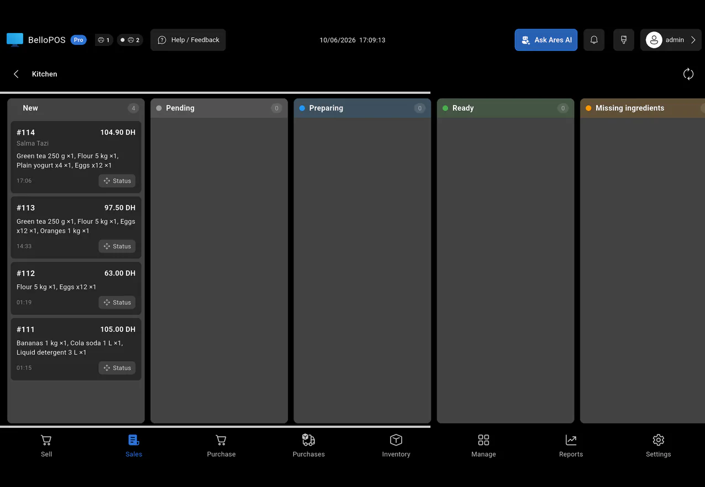Open the notifications bell
Viewport: 705px width, 487px height.
[594, 40]
